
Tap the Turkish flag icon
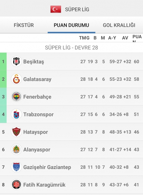56,9
